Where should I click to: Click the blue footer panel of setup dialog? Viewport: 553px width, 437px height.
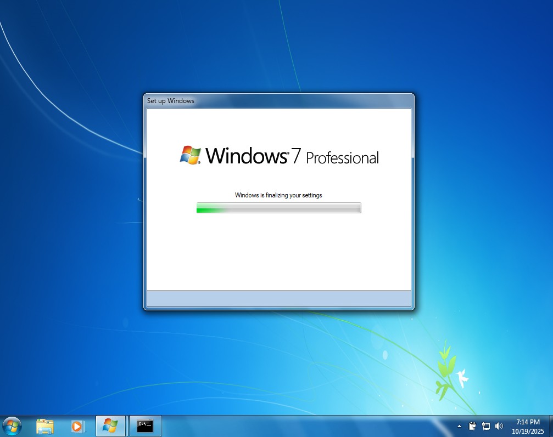(x=278, y=299)
